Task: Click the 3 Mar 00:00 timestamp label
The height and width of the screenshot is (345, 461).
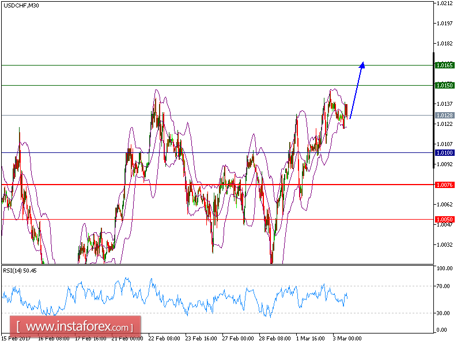Action: click(x=346, y=339)
